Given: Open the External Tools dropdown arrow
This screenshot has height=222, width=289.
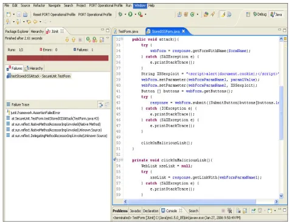Looking at the screenshot, I should click(x=145, y=15).
